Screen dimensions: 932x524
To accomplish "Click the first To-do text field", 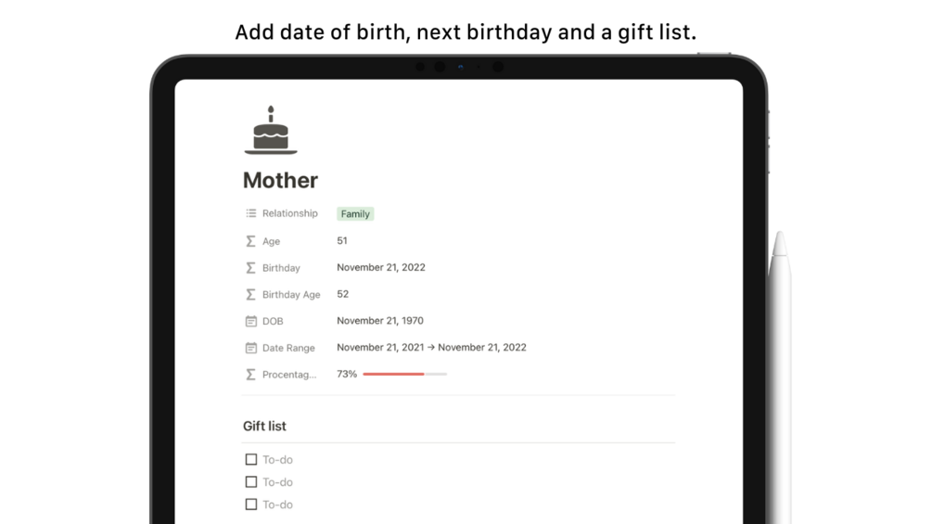I will [278, 460].
